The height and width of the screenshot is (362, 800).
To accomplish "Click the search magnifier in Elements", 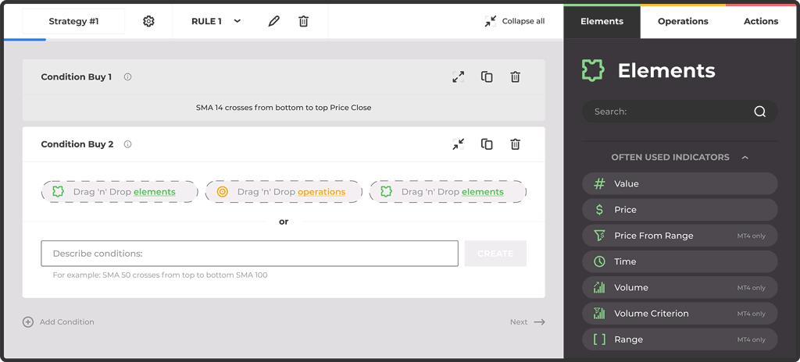I will 759,112.
